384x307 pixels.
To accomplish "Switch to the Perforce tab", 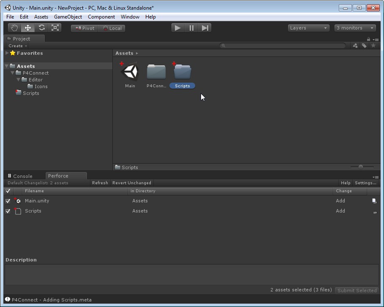I will click(66, 176).
